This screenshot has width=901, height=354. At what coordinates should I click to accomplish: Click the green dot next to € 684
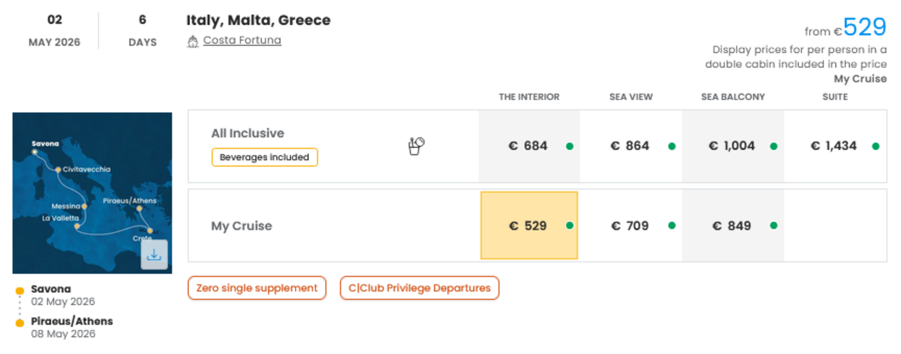[569, 146]
